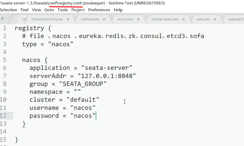The height and width of the screenshot is (146, 244).
Task: Switch to the context.xml tab
Action: pos(89,19)
